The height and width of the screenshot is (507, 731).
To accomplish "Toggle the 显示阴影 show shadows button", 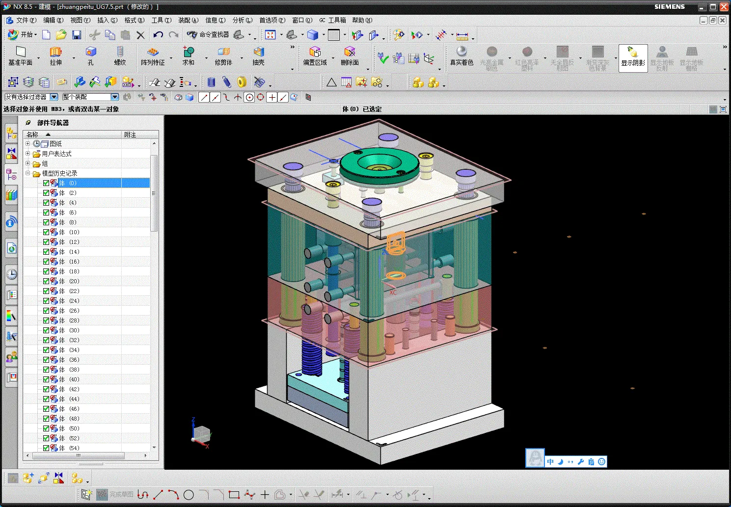I will pos(633,57).
